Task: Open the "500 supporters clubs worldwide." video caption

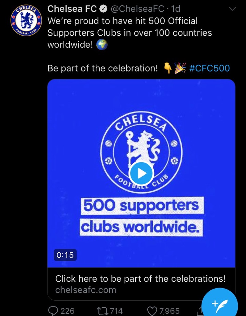Action: (x=141, y=217)
